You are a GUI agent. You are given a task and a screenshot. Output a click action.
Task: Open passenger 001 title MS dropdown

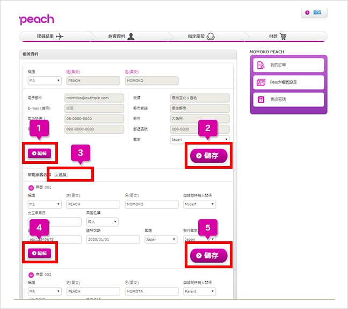click(x=45, y=204)
